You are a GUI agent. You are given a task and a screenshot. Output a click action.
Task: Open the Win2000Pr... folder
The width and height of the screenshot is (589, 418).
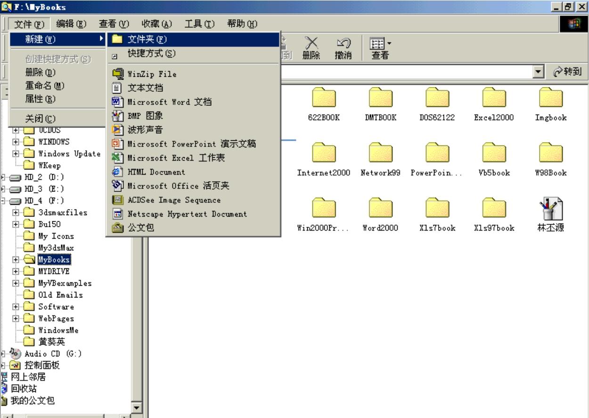pos(323,214)
